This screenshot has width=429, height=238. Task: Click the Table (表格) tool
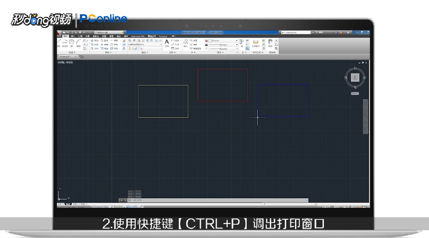(x=175, y=48)
